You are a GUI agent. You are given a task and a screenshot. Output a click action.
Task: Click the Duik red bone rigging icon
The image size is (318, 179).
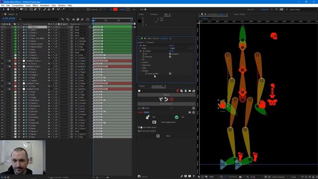(x=177, y=91)
